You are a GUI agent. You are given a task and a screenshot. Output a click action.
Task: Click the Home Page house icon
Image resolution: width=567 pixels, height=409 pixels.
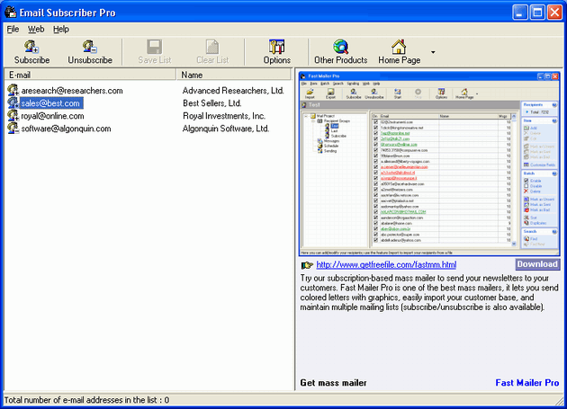point(398,47)
